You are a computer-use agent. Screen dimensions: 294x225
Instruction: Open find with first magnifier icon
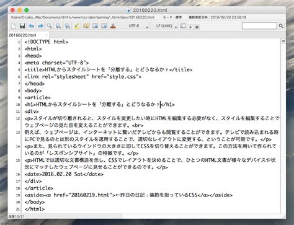coord(50,26)
